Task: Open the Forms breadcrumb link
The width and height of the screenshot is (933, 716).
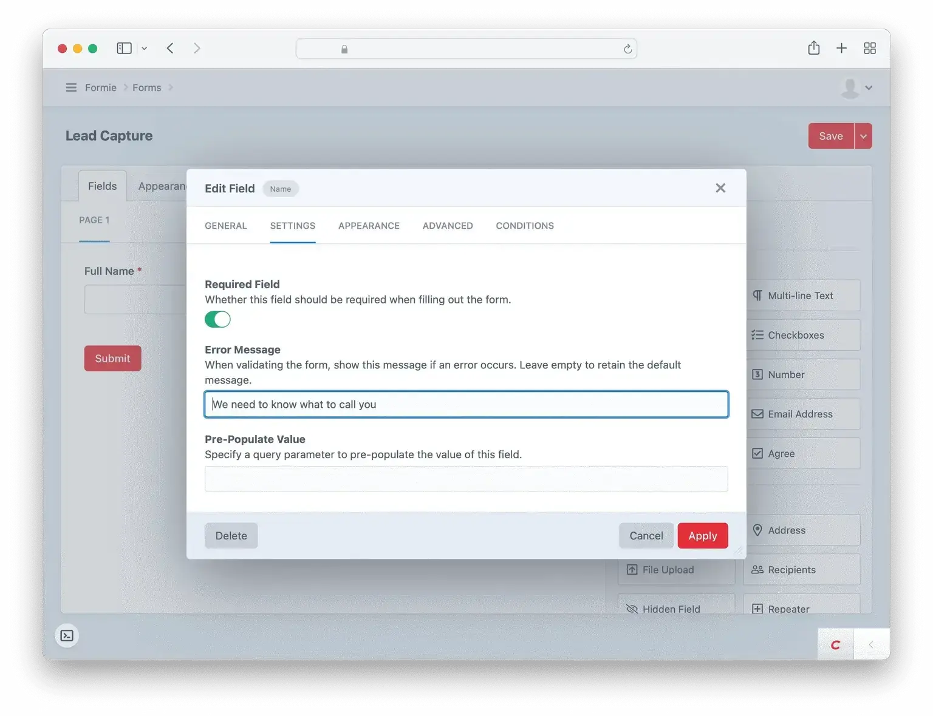Action: [146, 87]
